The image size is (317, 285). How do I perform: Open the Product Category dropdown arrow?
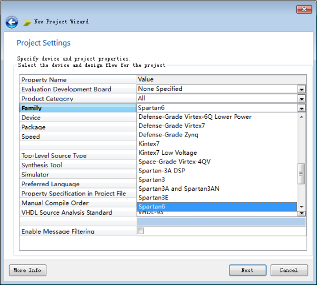click(302, 99)
